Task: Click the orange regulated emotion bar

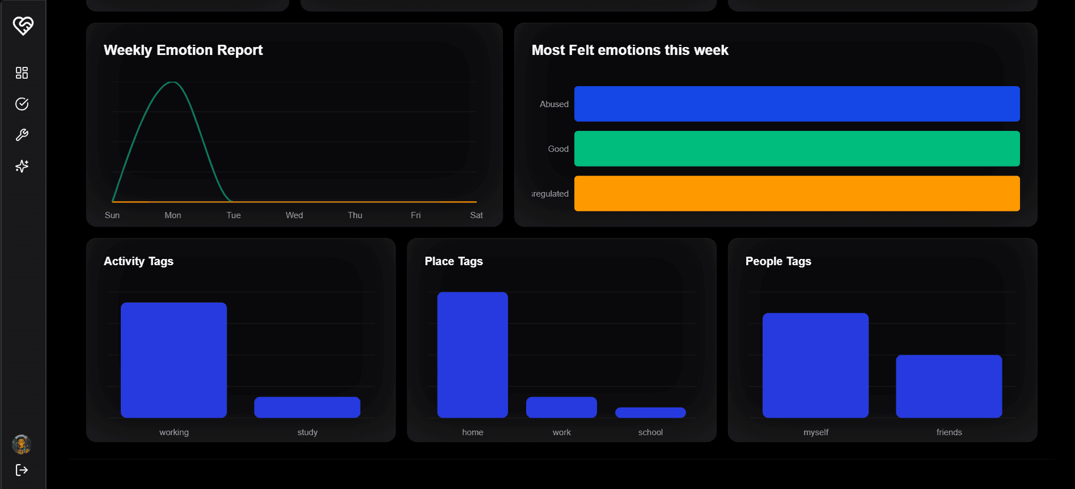Action: tap(797, 193)
